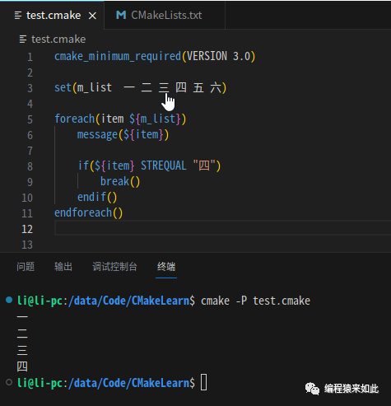Click the hollow circle beside the last terminal prompt
391x406 pixels.
pos(9,382)
